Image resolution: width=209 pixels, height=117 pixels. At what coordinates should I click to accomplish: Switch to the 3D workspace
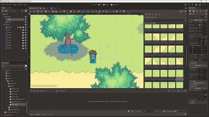pyautogui.click(x=100, y=5)
